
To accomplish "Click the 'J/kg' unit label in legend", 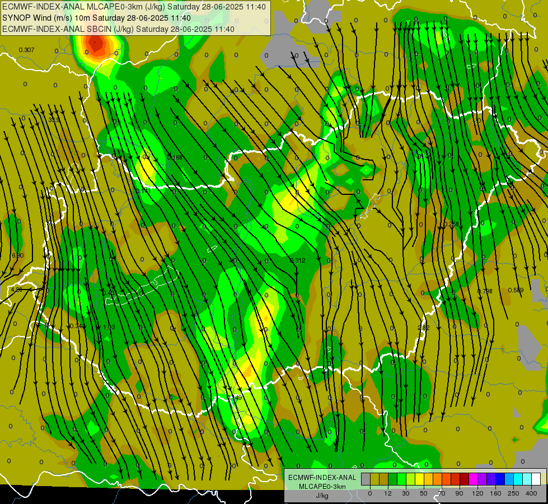I will point(322,496).
